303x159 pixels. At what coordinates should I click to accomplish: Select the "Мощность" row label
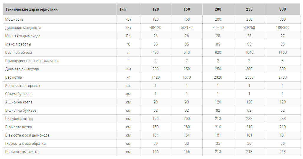coord(14,19)
